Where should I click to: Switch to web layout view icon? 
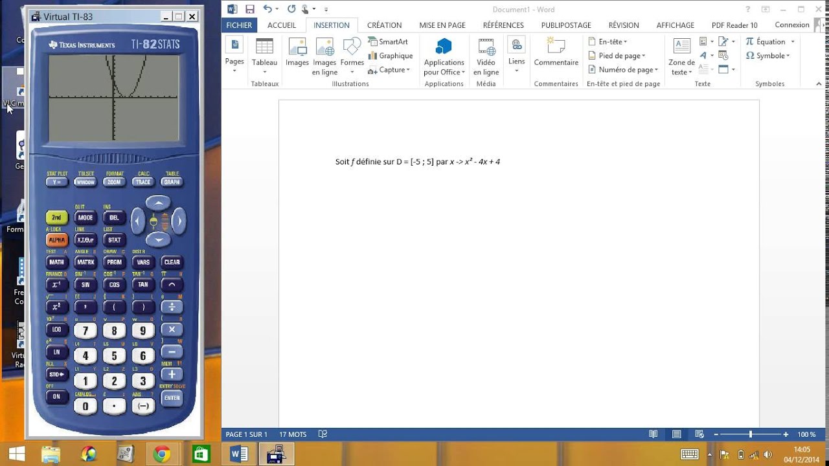tap(699, 434)
